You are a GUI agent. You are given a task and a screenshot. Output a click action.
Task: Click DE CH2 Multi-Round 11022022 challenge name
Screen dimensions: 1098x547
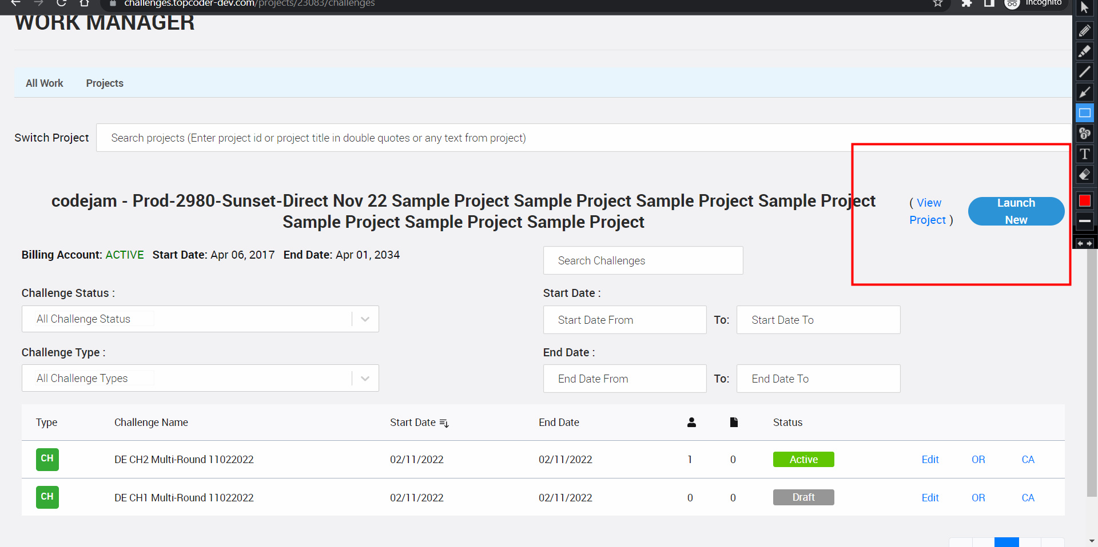(x=184, y=460)
